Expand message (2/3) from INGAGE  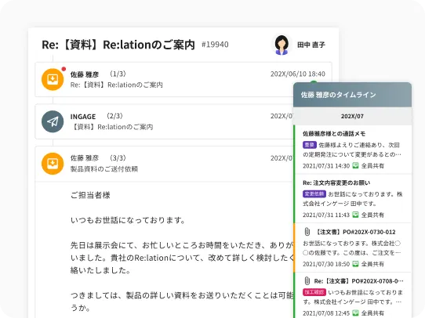(x=164, y=121)
